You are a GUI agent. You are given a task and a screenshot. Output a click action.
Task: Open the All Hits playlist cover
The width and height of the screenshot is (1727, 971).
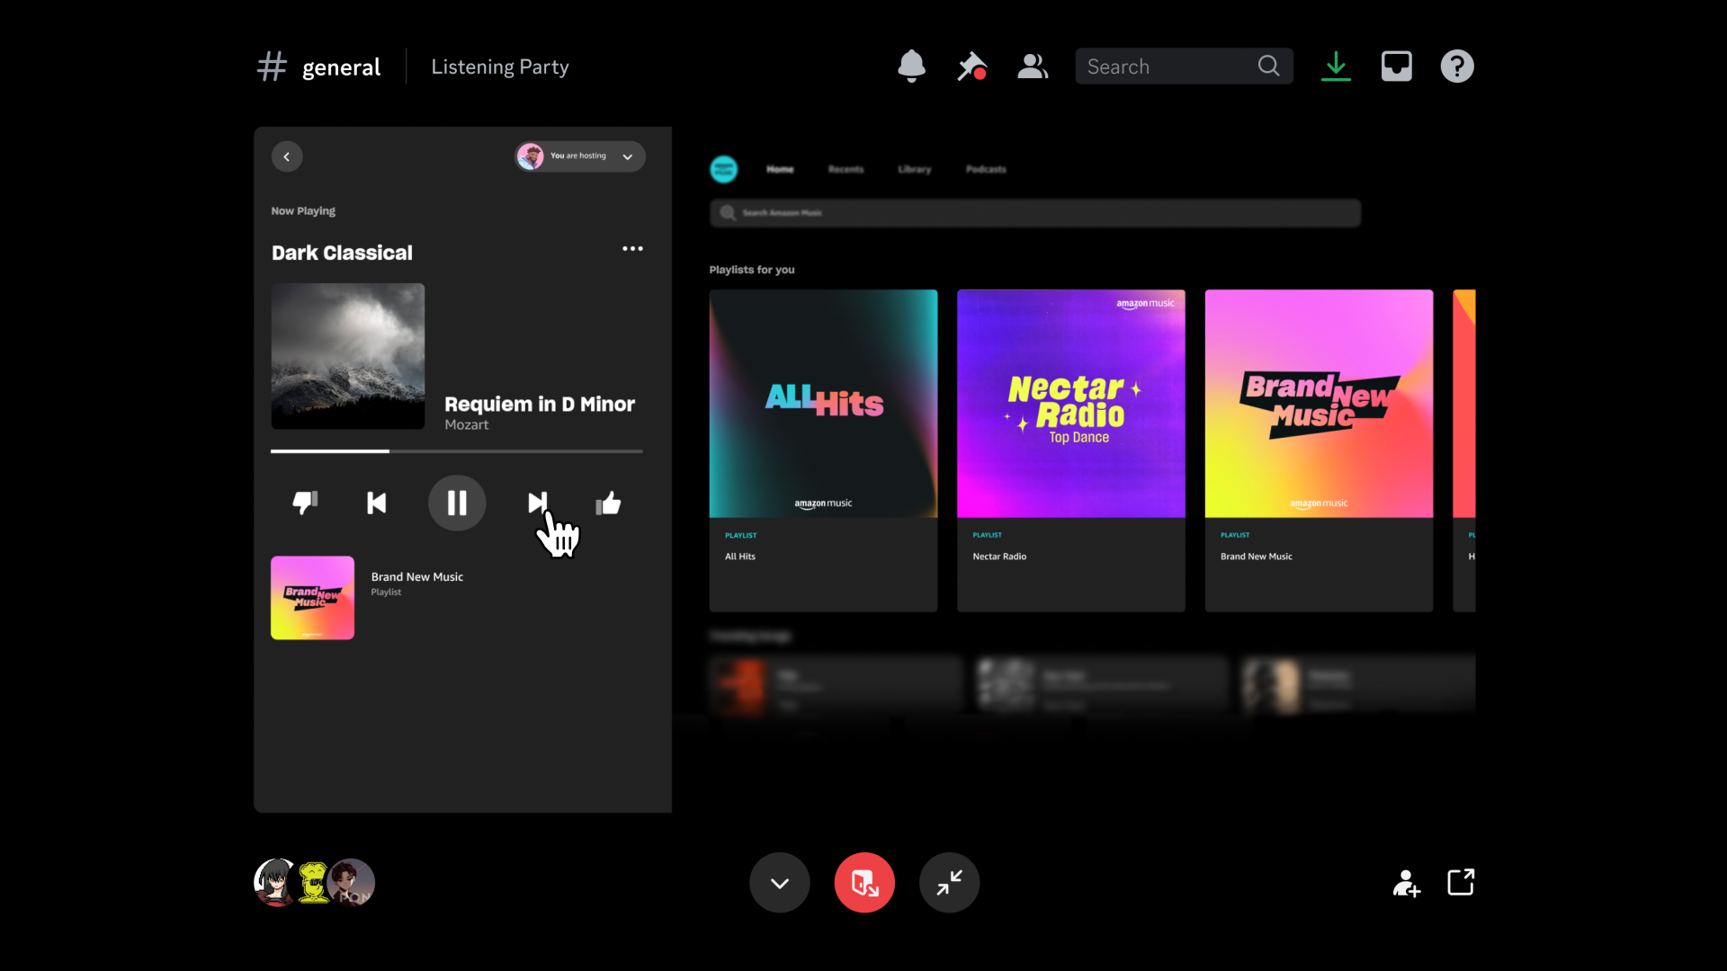823,404
